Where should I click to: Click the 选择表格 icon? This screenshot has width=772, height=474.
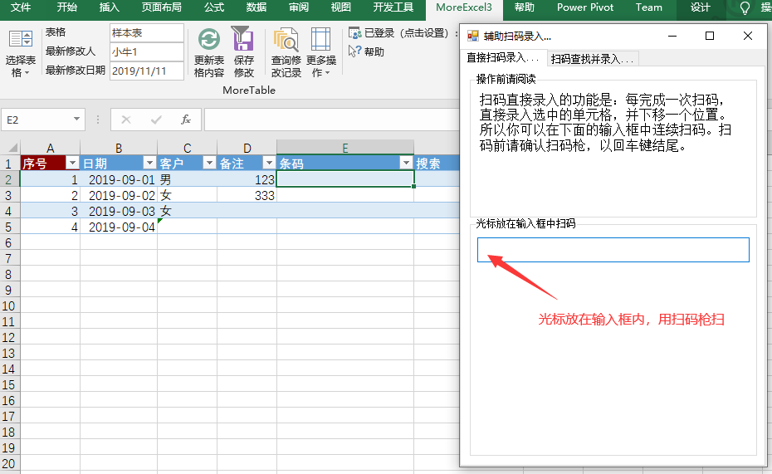pyautogui.click(x=20, y=41)
